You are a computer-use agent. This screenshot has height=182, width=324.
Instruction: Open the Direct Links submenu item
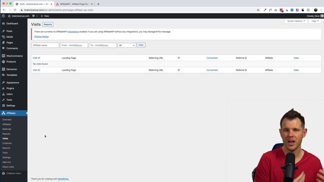click(x=8, y=167)
